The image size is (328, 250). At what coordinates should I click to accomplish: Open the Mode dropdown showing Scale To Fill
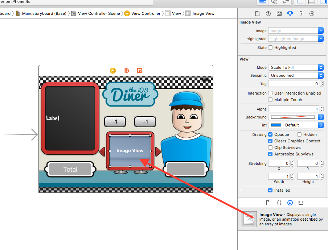pyautogui.click(x=296, y=67)
